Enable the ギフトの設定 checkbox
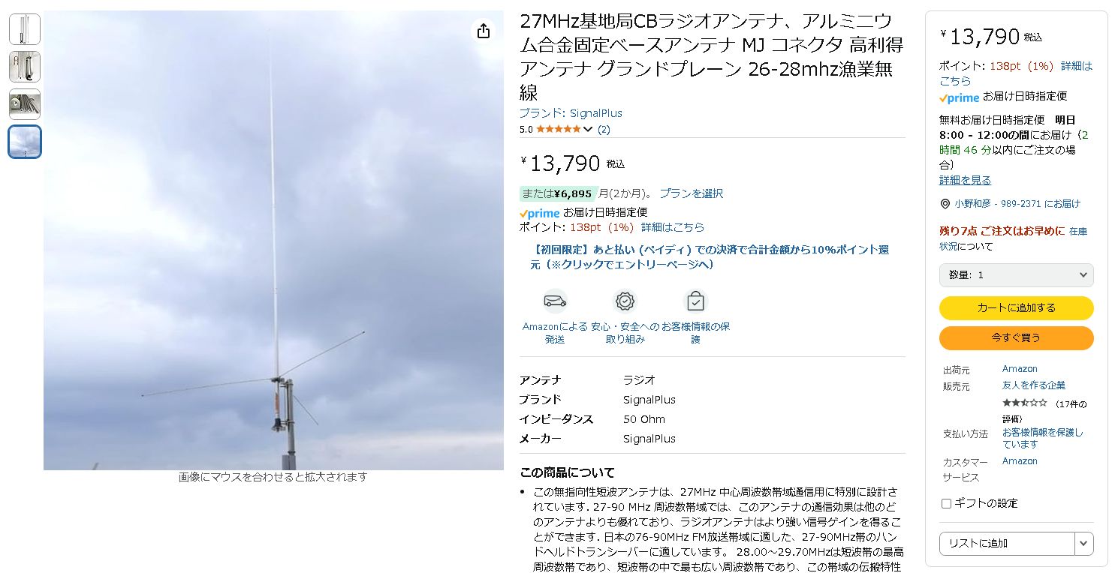The width and height of the screenshot is (1118, 573). [946, 503]
